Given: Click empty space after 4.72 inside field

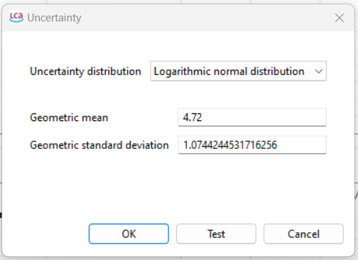Looking at the screenshot, I should [264, 118].
